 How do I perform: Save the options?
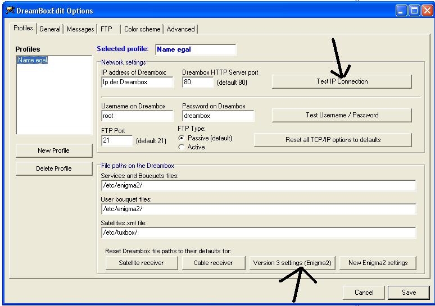point(409,293)
